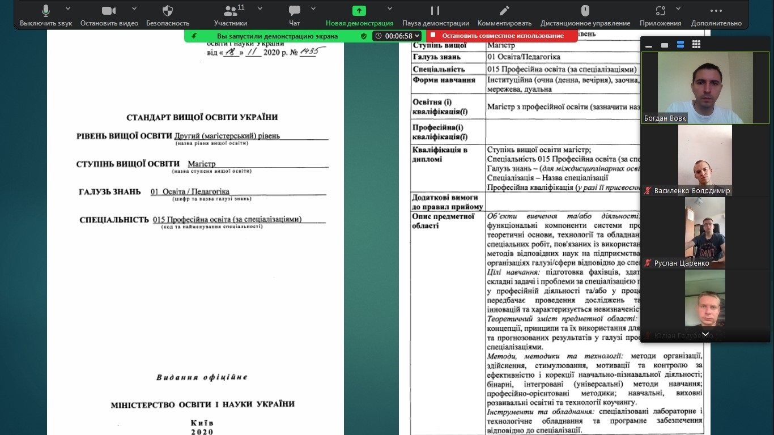
Task: Mute the microphone with Выключить звук
Action: [x=46, y=15]
